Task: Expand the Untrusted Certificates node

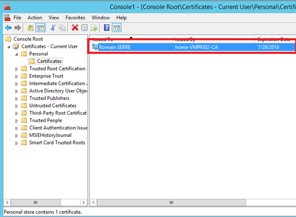Action: [17, 106]
